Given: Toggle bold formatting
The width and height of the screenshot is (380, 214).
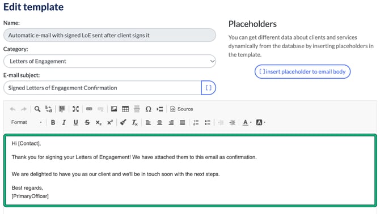Looking at the screenshot, I should [x=53, y=123].
